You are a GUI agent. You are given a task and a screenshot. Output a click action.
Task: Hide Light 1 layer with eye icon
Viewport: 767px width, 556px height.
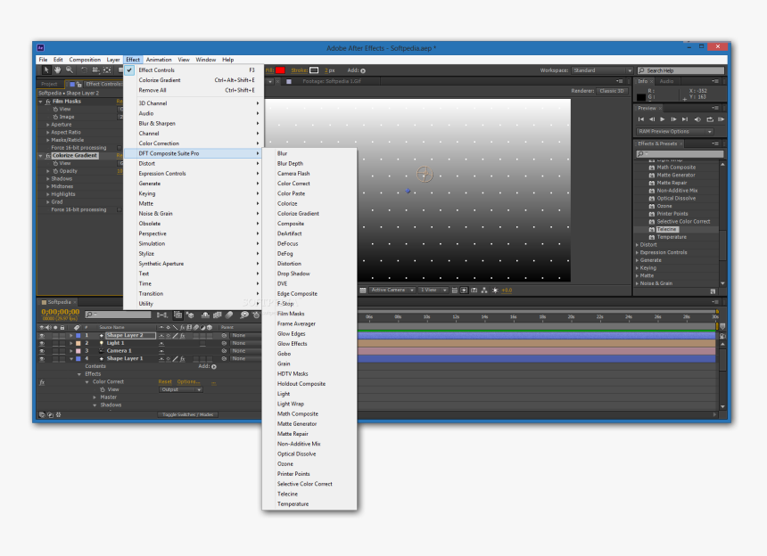(42, 343)
